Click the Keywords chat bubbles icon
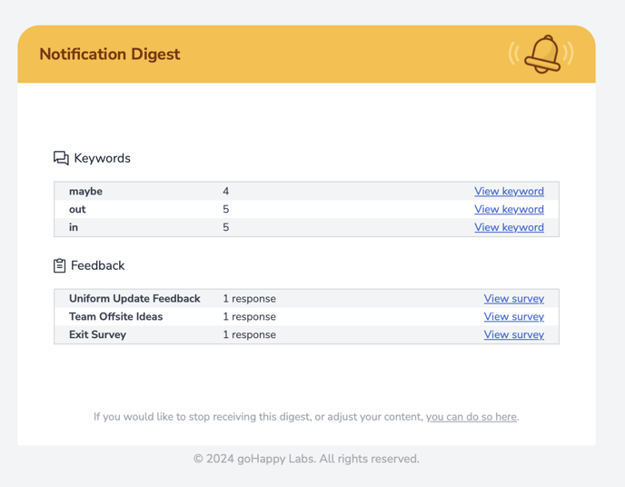This screenshot has height=487, width=625. tap(61, 158)
